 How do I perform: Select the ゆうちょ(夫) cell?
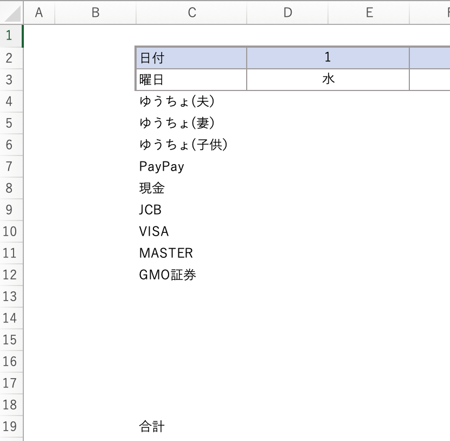point(191,101)
